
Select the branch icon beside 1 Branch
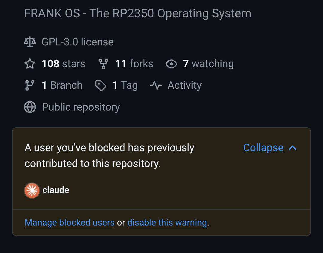tap(30, 85)
